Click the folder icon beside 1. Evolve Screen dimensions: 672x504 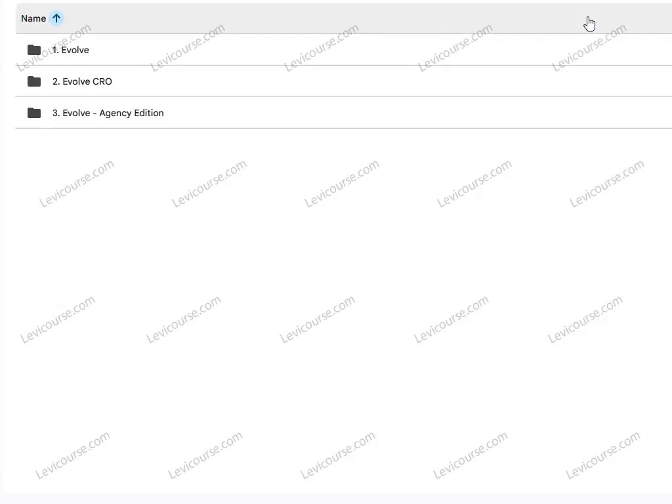pyautogui.click(x=34, y=50)
